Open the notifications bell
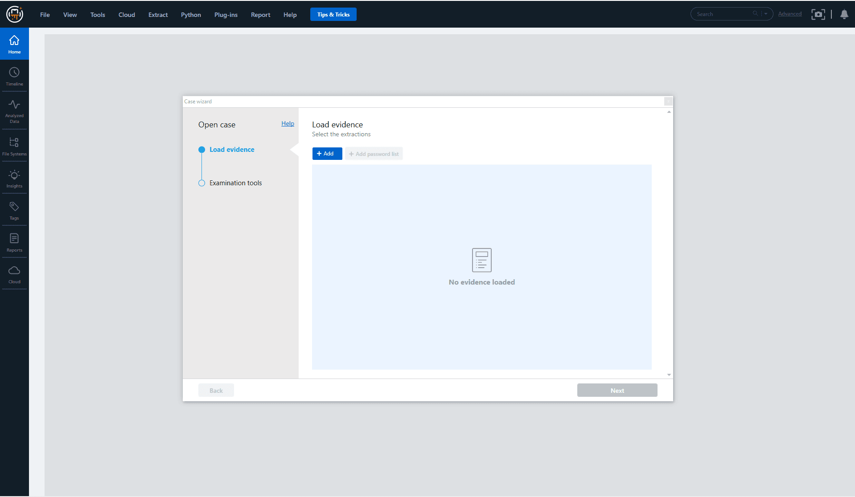The image size is (855, 497). click(x=844, y=14)
